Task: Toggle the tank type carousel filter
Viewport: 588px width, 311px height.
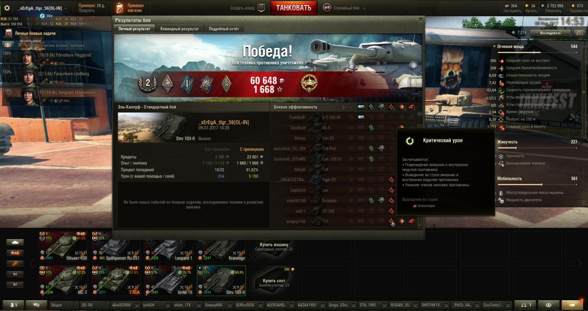Action: [16, 242]
